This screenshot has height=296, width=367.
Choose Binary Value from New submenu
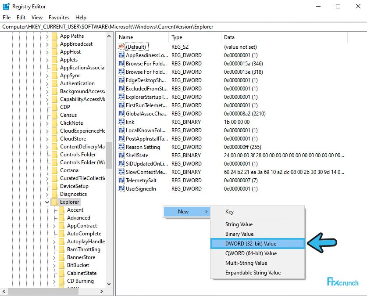257,234
